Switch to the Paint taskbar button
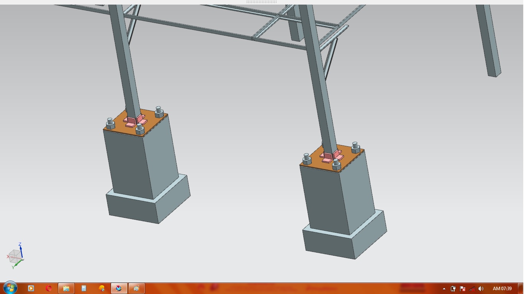524x294 pixels. click(x=136, y=288)
